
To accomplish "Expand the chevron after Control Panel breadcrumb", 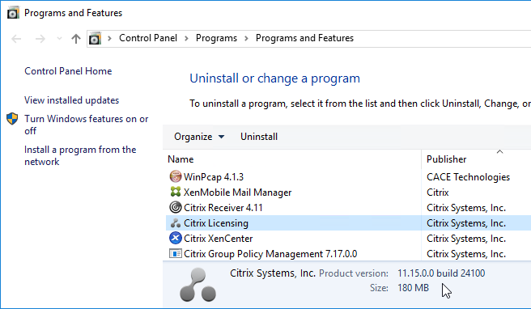I will [x=186, y=38].
